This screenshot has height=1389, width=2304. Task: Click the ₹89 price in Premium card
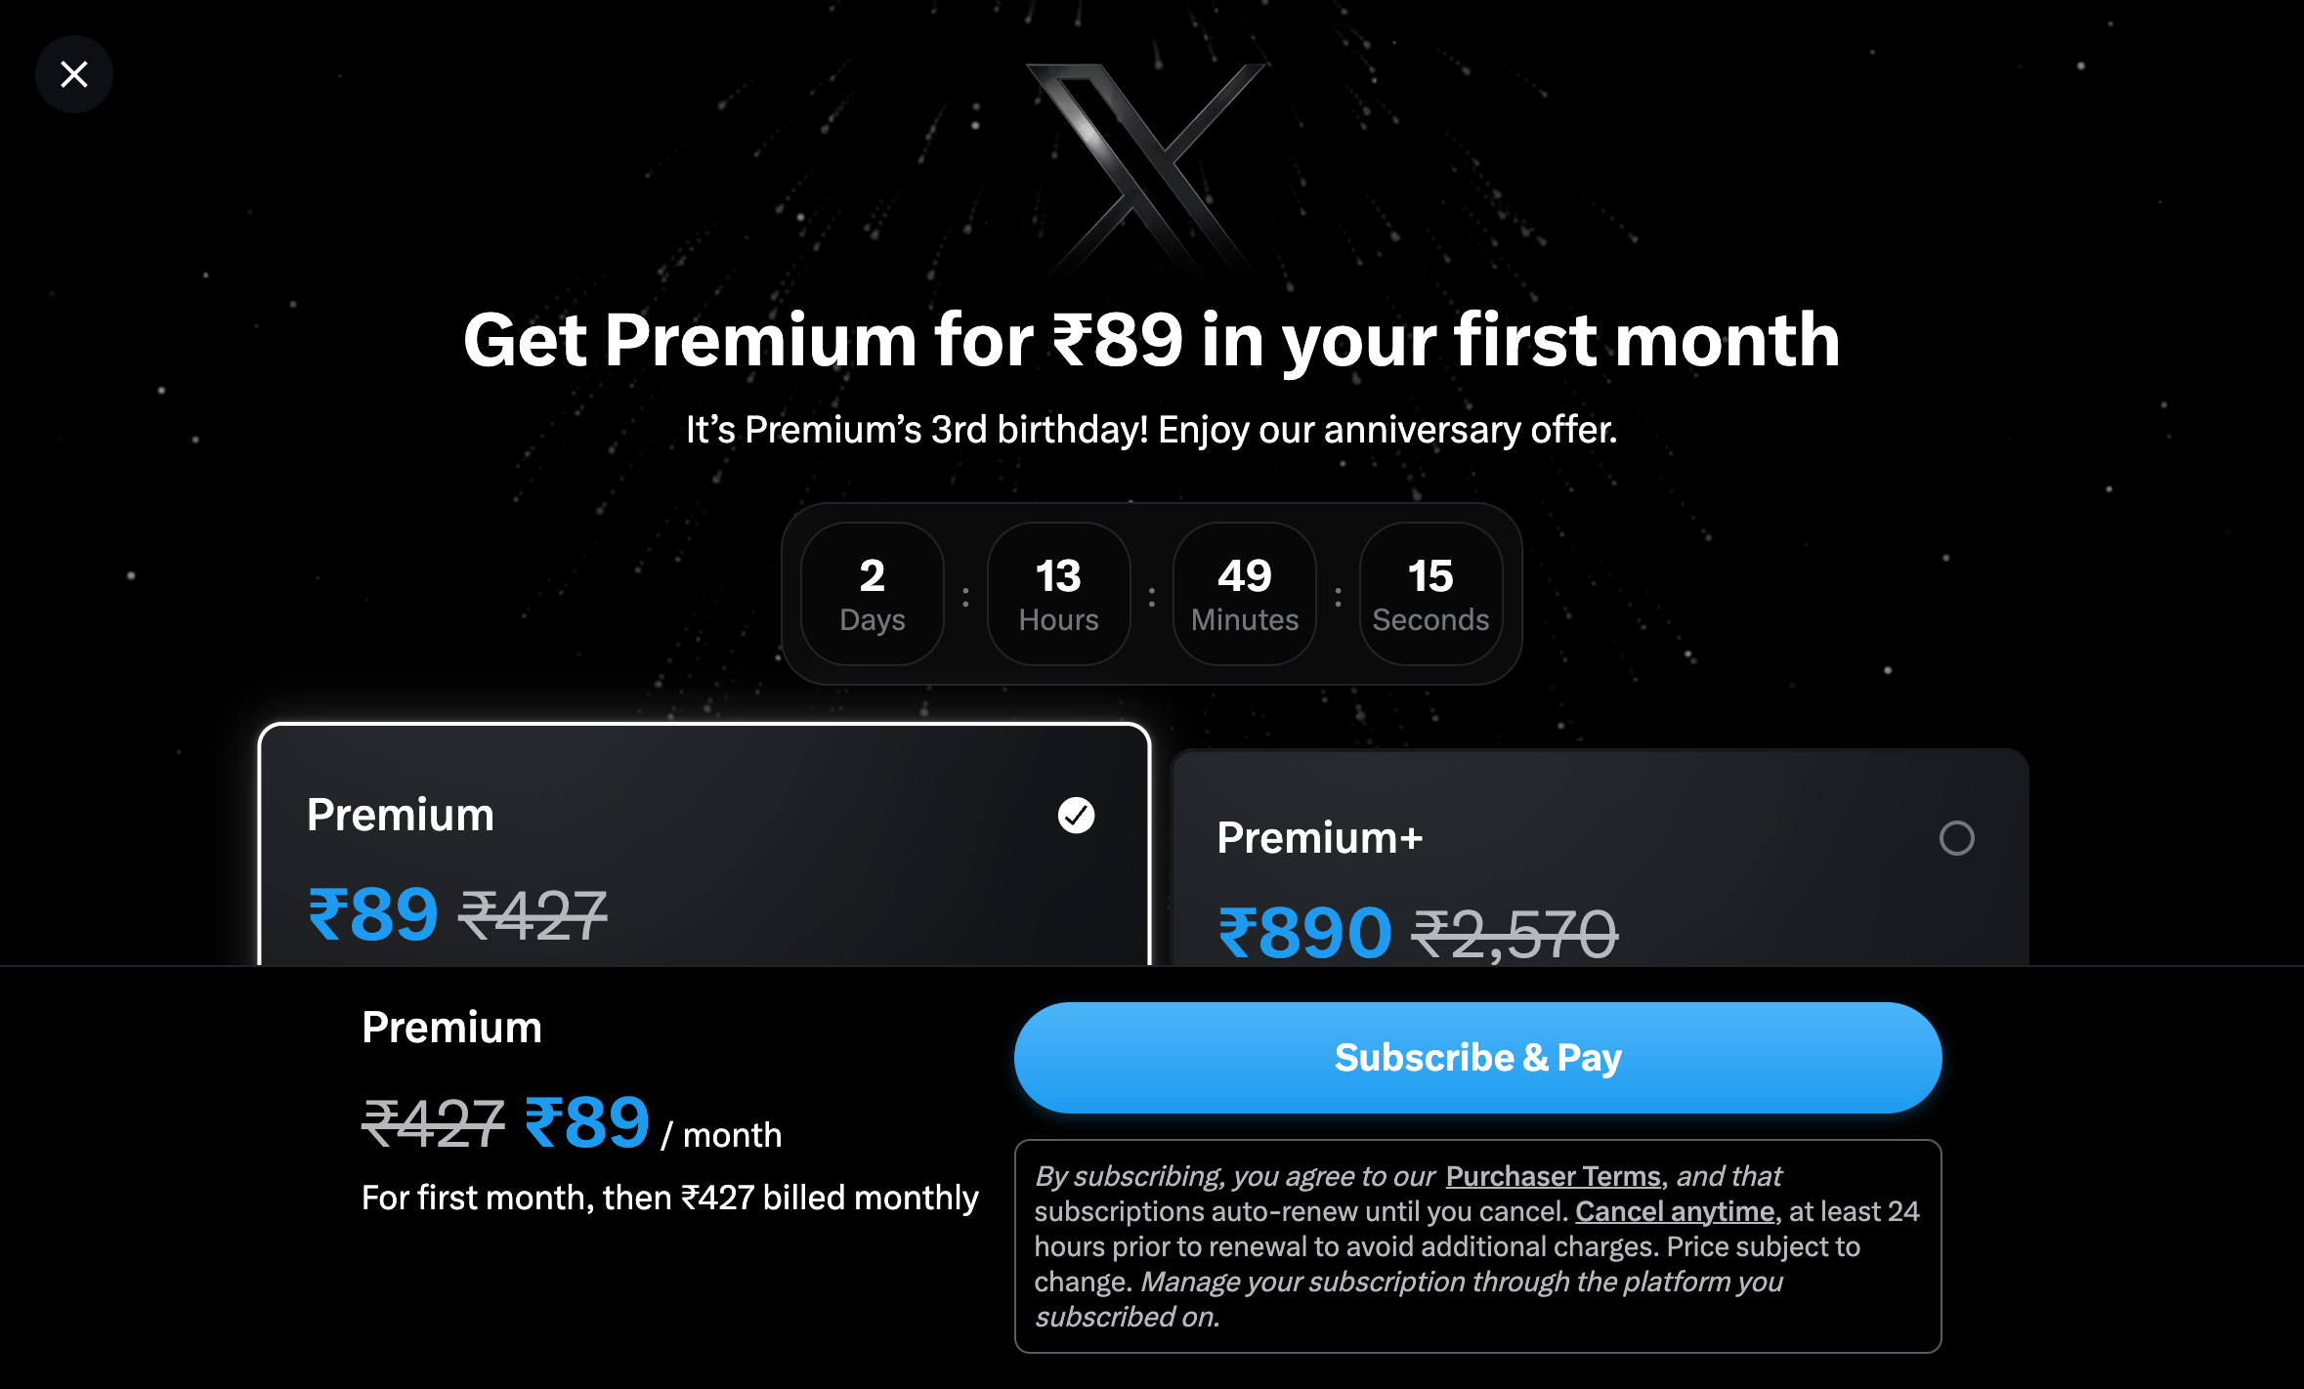click(x=373, y=915)
